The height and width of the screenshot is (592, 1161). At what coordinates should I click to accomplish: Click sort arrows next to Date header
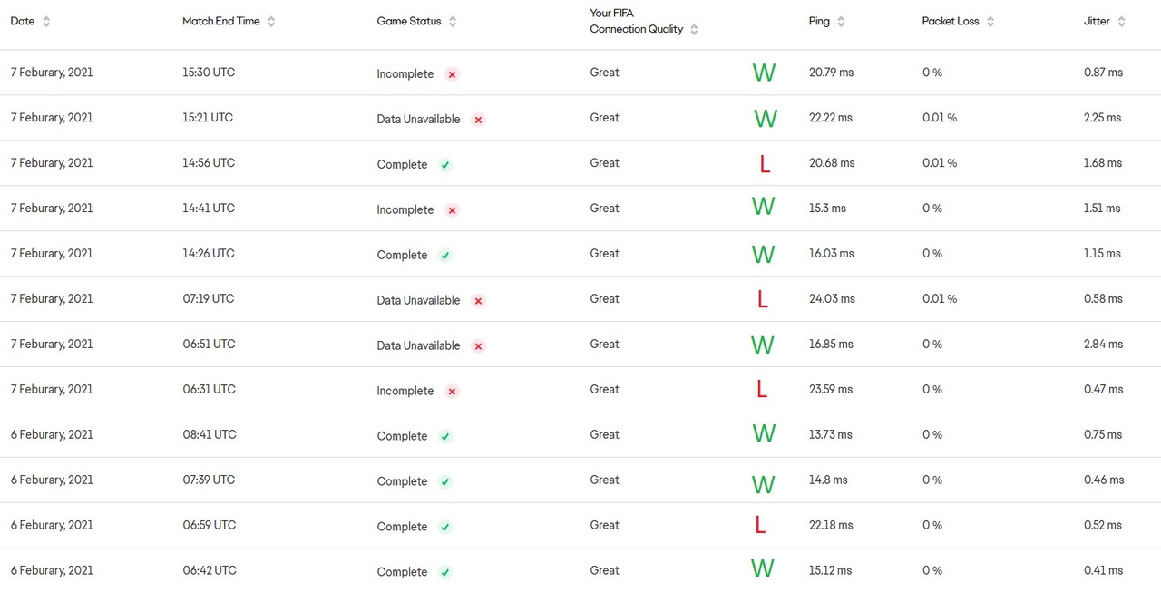pyautogui.click(x=46, y=22)
